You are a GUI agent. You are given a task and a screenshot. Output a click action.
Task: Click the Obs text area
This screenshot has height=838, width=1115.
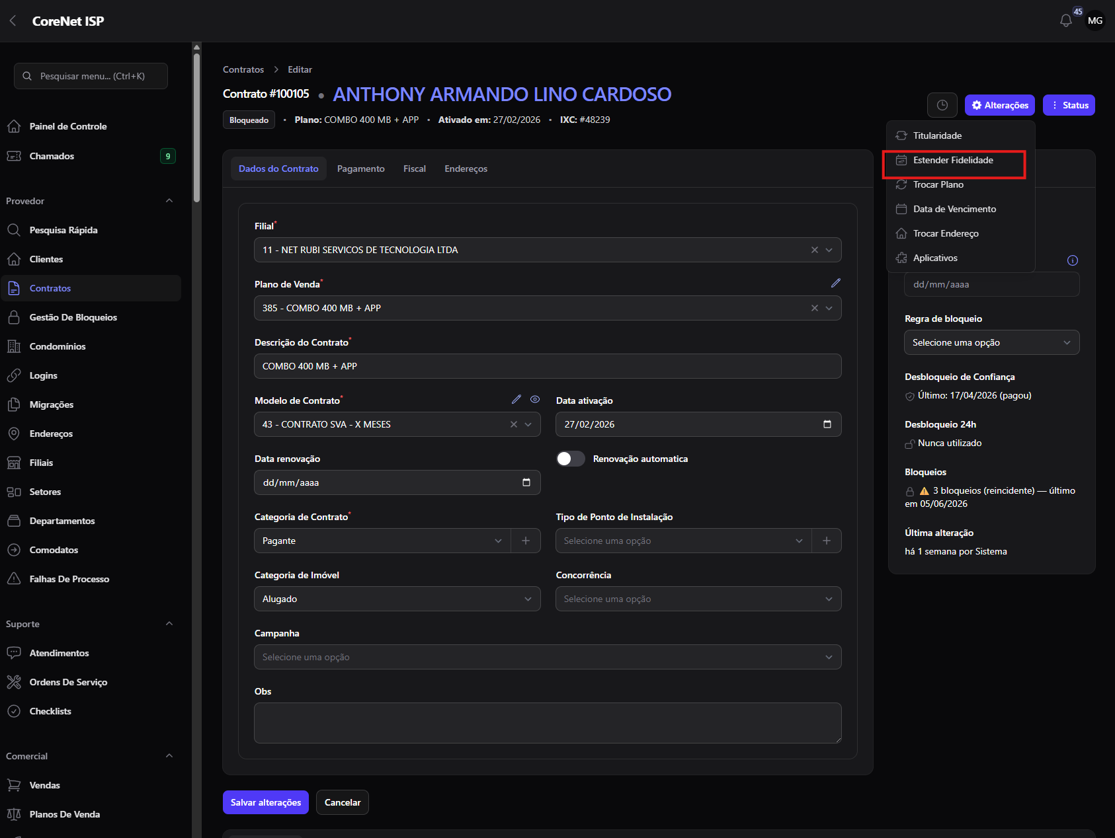point(548,723)
